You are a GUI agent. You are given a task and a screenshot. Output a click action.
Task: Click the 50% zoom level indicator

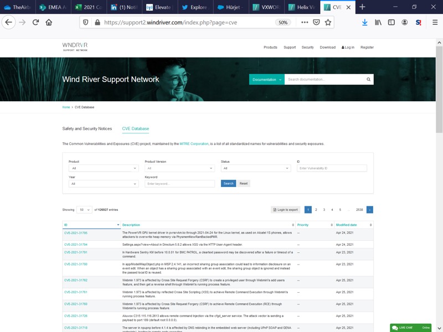click(283, 22)
